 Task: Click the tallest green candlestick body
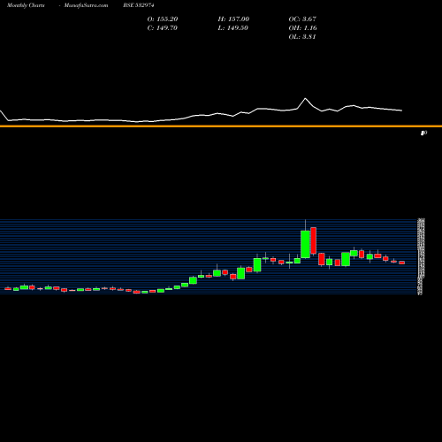tap(305, 244)
